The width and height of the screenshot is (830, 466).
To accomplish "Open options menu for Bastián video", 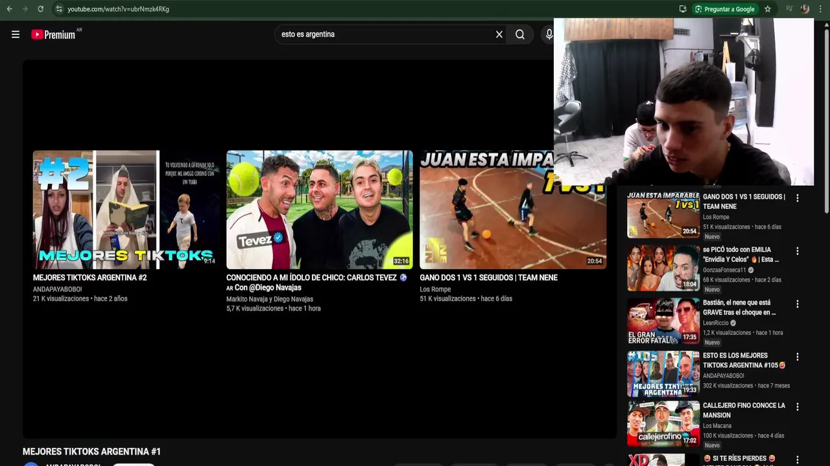I will [798, 304].
